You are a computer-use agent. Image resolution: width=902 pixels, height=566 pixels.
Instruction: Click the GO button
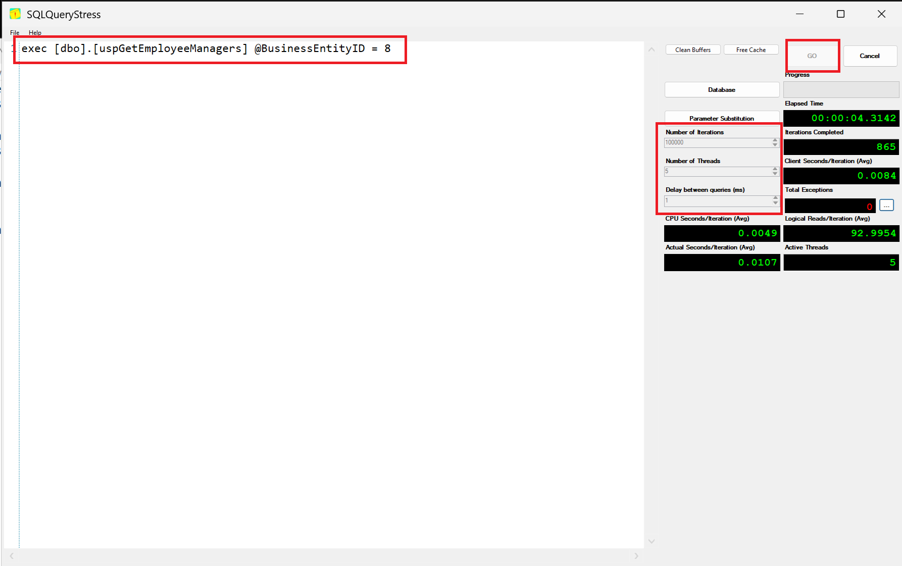[x=812, y=56]
